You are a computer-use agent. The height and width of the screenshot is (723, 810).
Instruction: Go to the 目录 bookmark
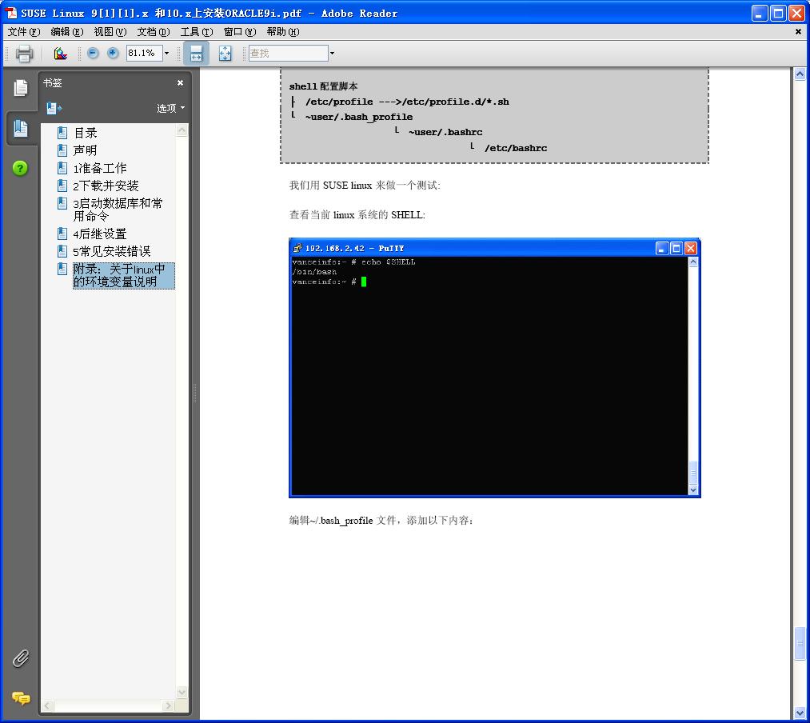click(86, 133)
